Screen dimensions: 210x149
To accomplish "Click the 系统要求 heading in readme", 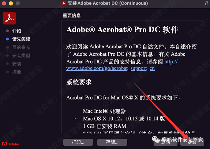I will click(79, 82).
